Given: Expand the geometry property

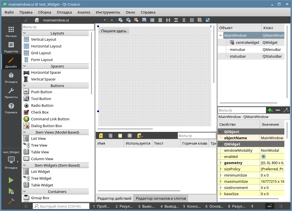Looking at the screenshot, I should tap(220, 163).
